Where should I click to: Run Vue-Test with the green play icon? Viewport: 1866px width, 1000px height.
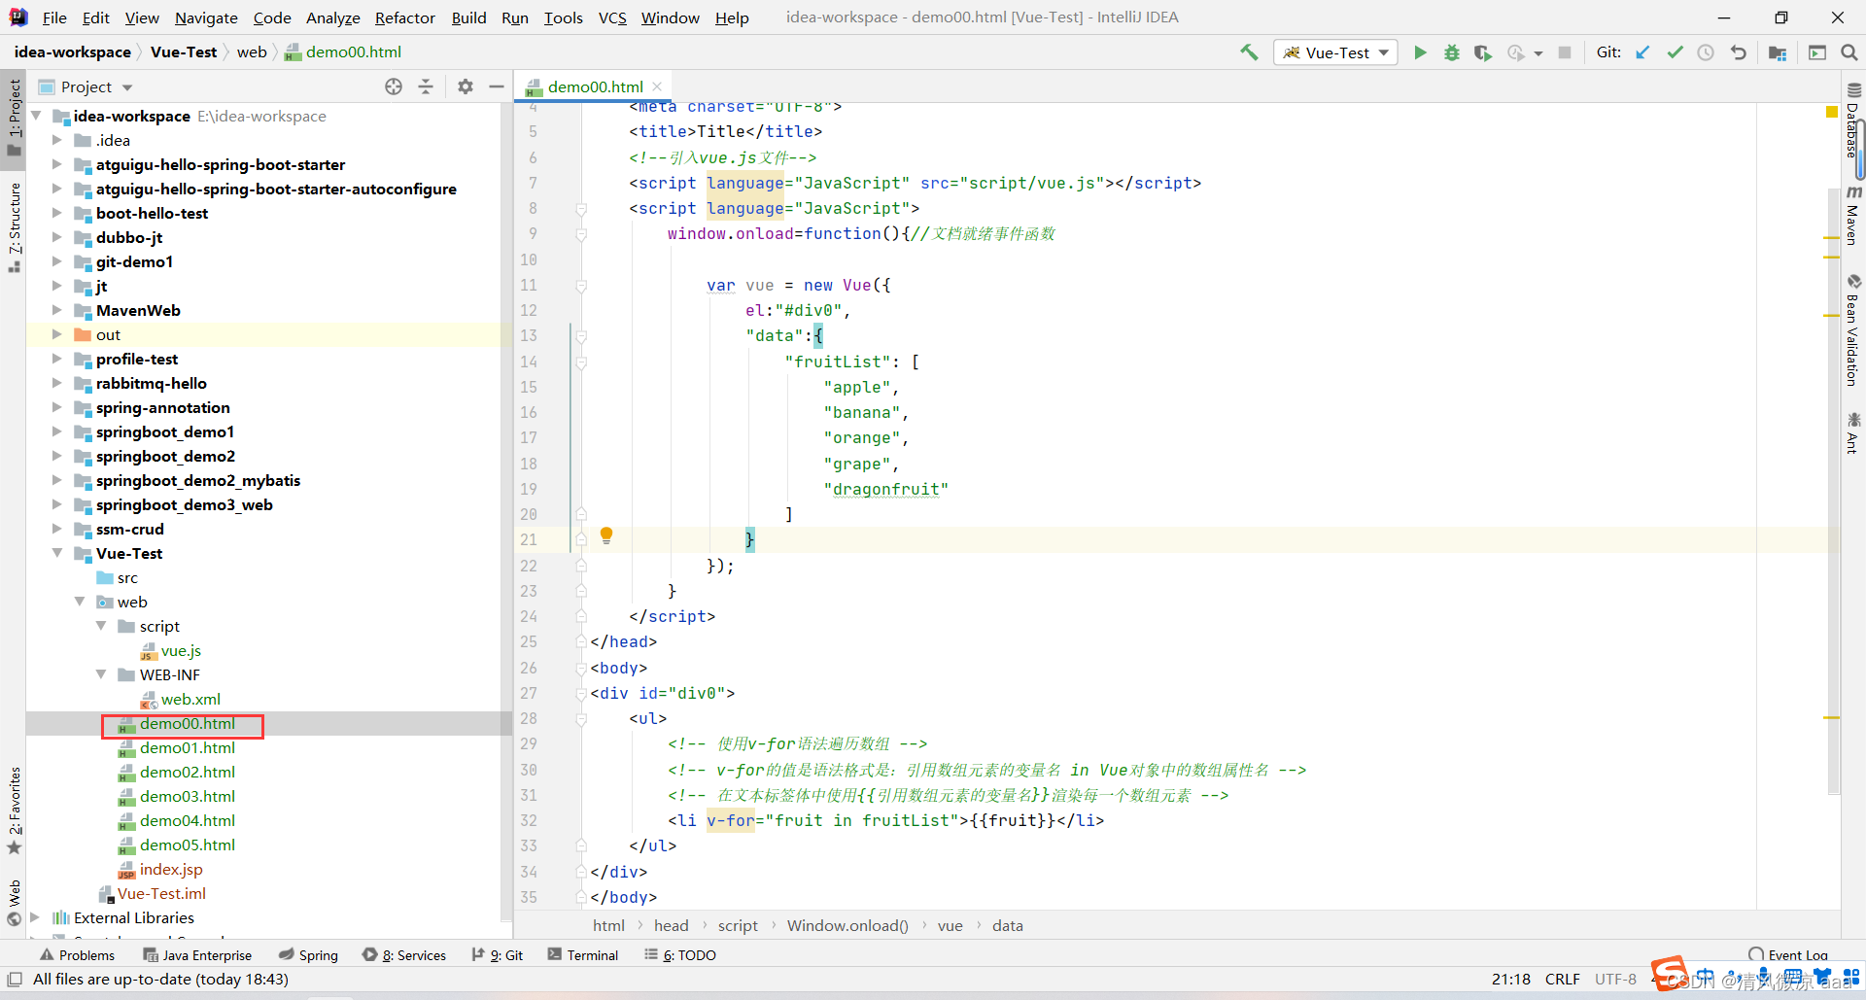coord(1420,52)
